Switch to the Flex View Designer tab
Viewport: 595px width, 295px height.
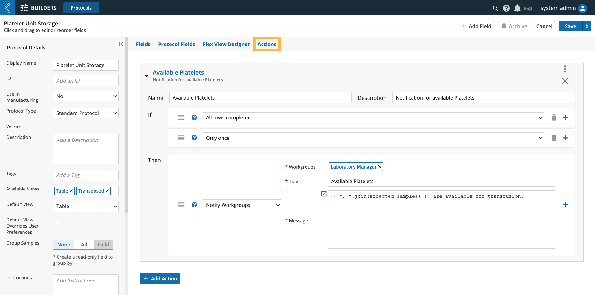click(x=226, y=44)
